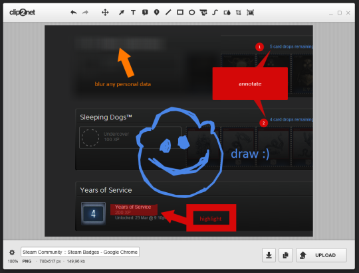Viewport: 359px width, 273px height.
Task: Select the numbered marker pin tool
Action: tap(157, 13)
